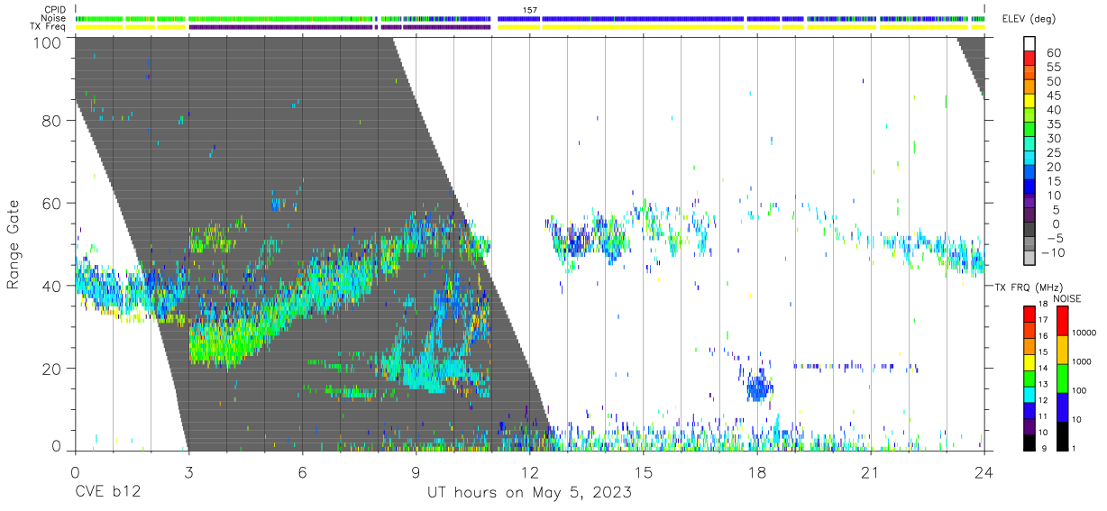Pick the red top block on NOISE bar

click(x=1062, y=321)
